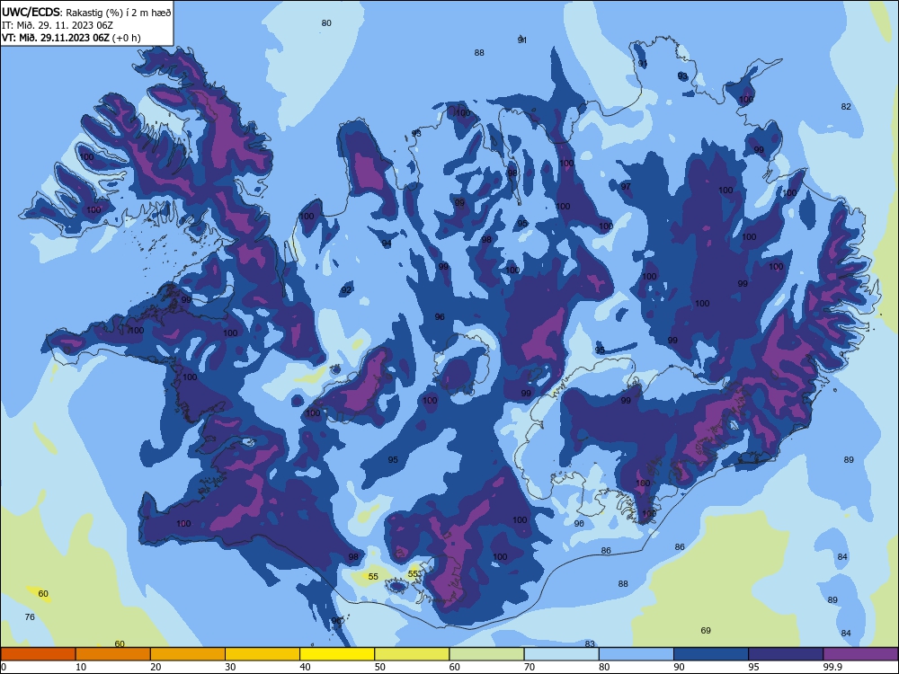Click the "50" legend tick label
This screenshot has width=899, height=674.
[380, 667]
